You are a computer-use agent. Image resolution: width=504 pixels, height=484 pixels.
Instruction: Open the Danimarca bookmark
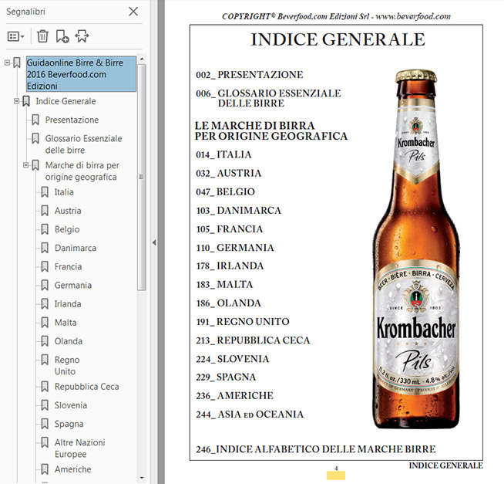coord(76,249)
